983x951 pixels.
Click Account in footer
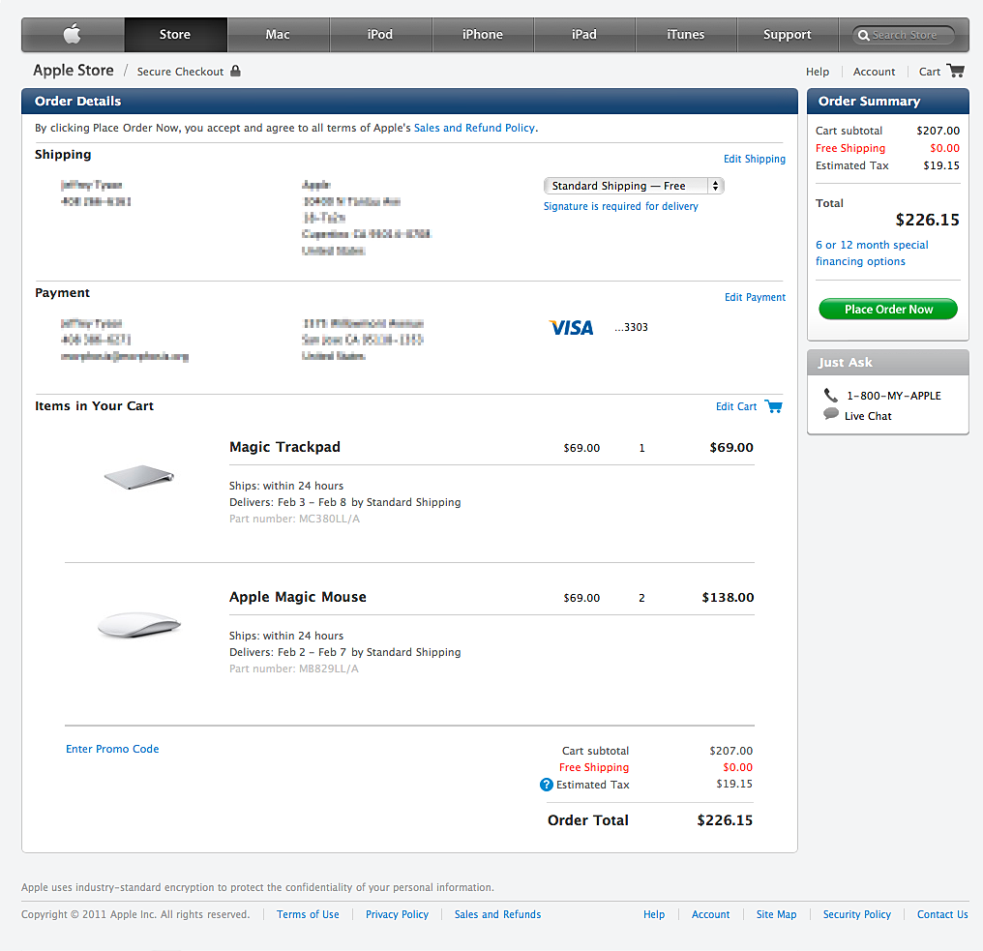click(x=710, y=914)
